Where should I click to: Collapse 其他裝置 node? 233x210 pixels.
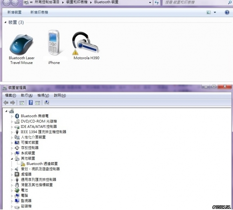pos(12,159)
